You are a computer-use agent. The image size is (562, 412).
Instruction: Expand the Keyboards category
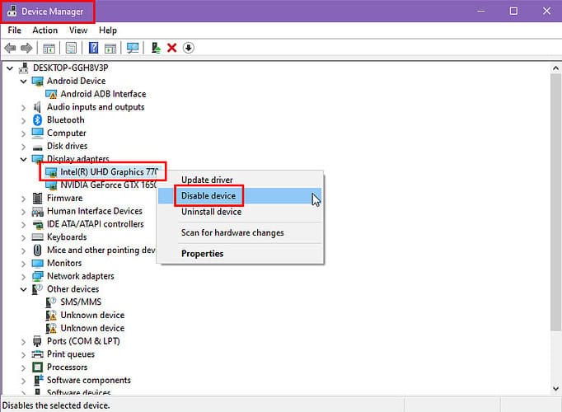click(23, 237)
